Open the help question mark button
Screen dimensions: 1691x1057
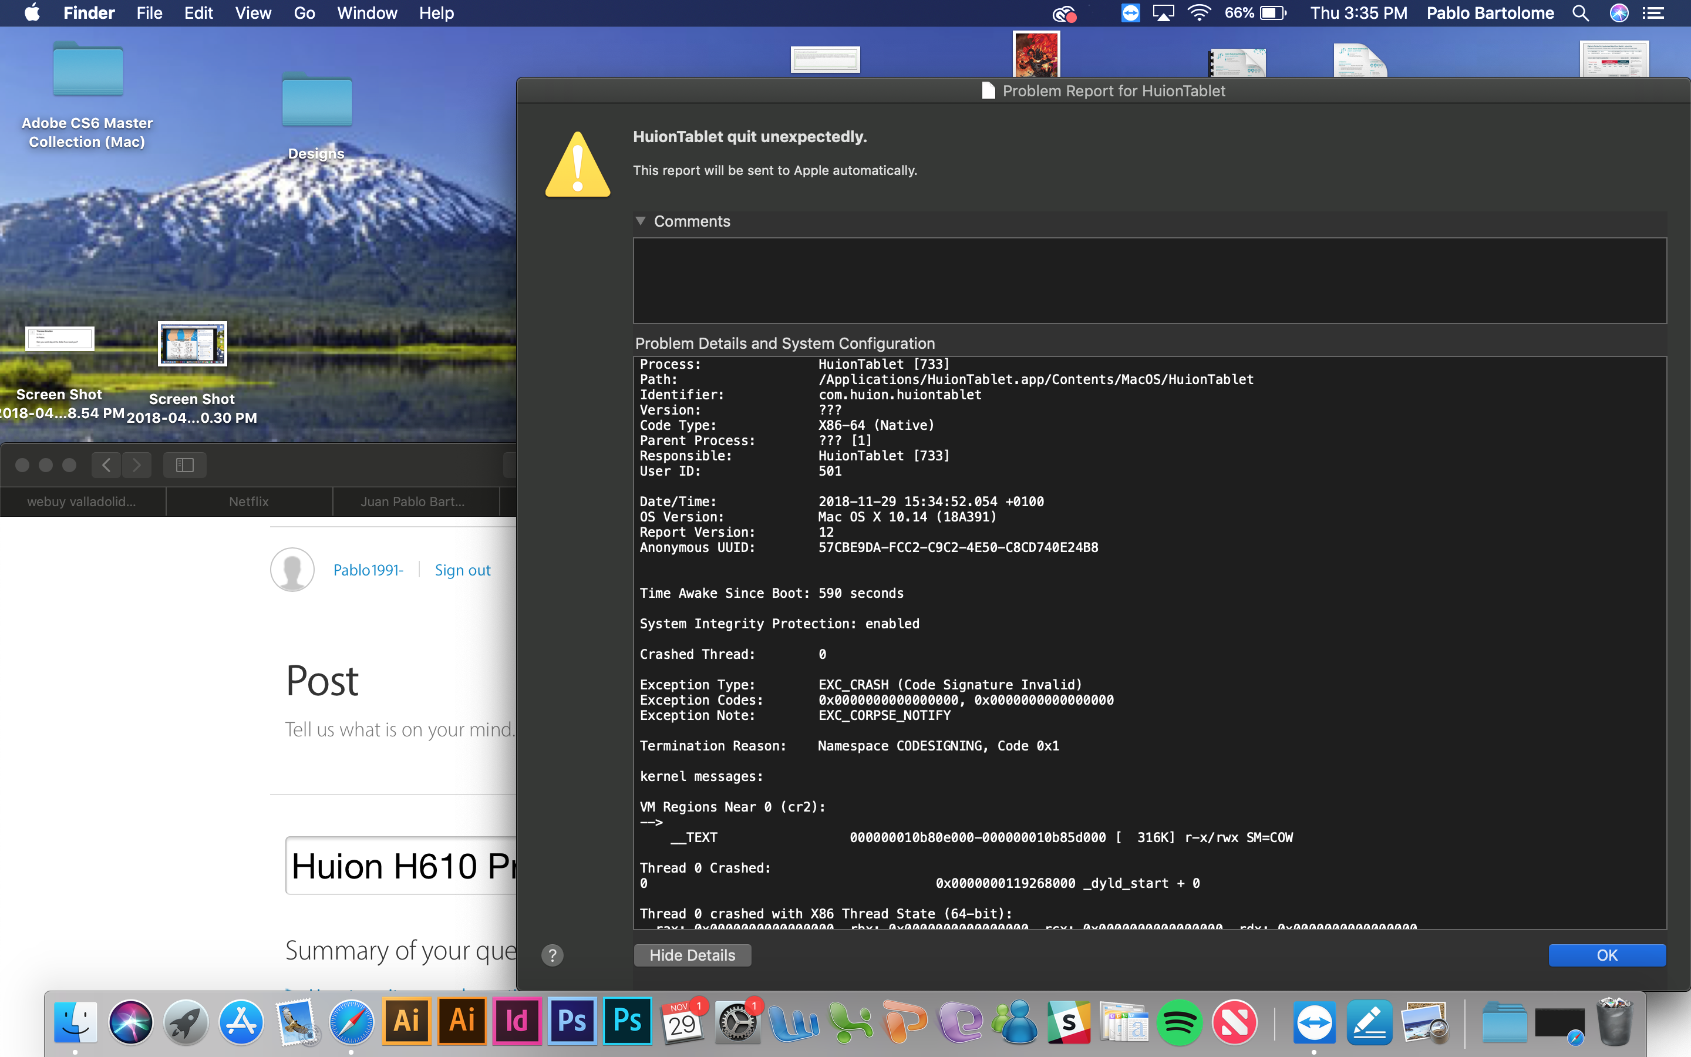(x=552, y=955)
